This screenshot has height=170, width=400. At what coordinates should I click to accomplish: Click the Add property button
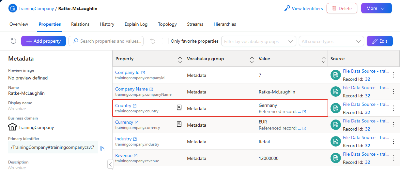pyautogui.click(x=44, y=41)
